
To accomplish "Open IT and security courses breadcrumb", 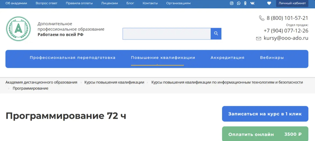I will 227,82.
